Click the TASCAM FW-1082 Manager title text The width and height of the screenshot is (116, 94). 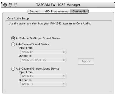point(58,5)
